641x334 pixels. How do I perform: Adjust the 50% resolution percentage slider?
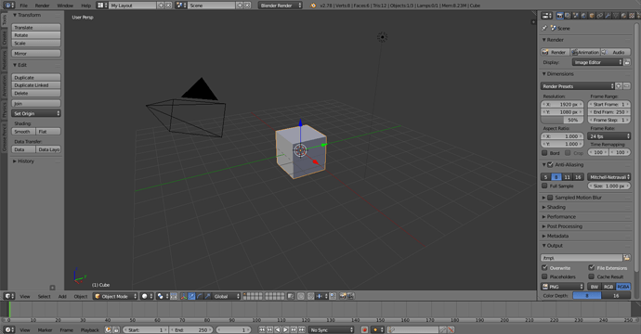(x=563, y=120)
